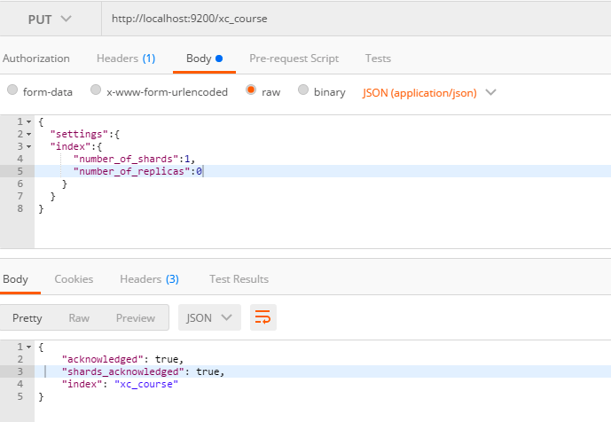
Task: Choose binary body radio option
Action: click(x=303, y=90)
